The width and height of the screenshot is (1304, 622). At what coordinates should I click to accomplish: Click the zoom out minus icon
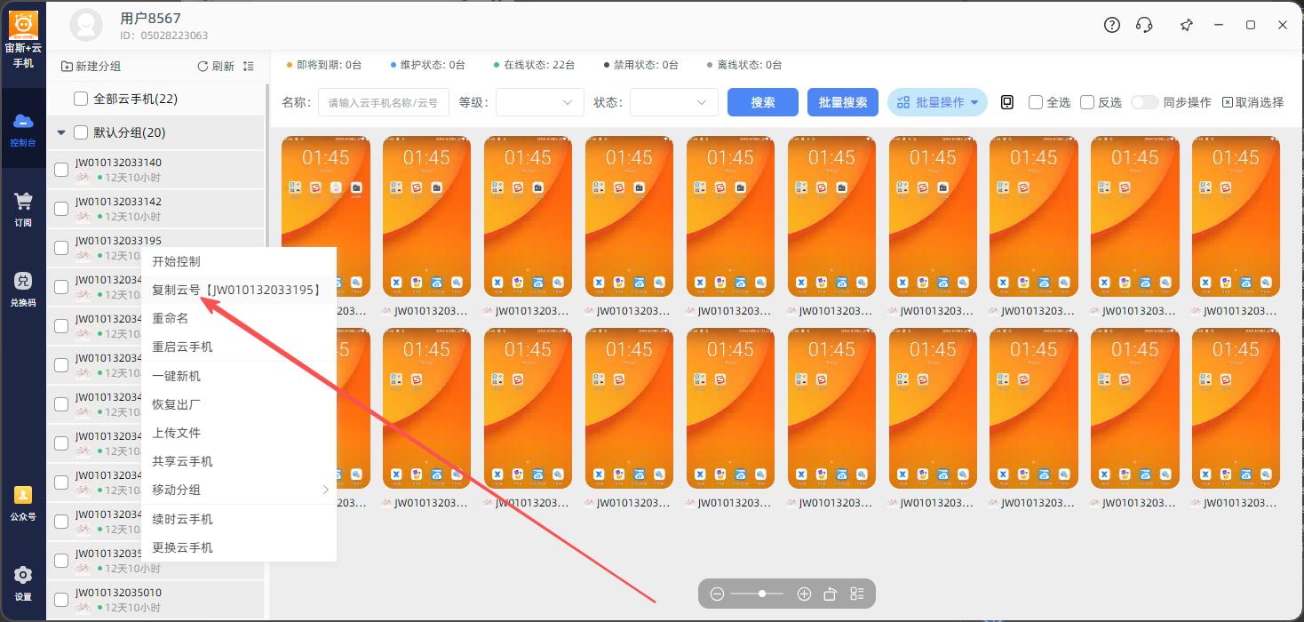coord(717,594)
